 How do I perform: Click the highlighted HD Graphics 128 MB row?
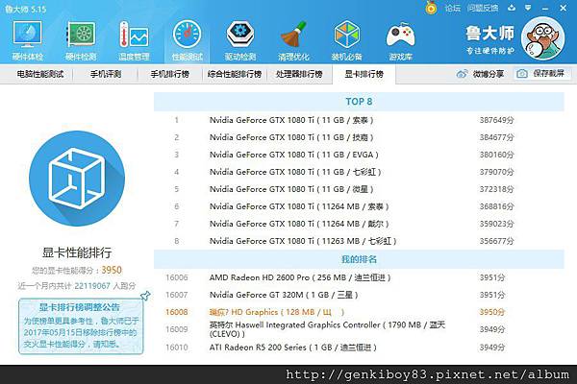(359, 312)
